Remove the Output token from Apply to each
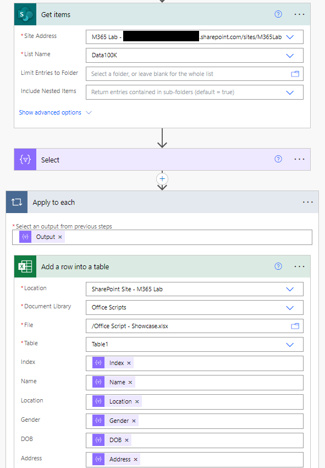The image size is (325, 468). (x=60, y=237)
